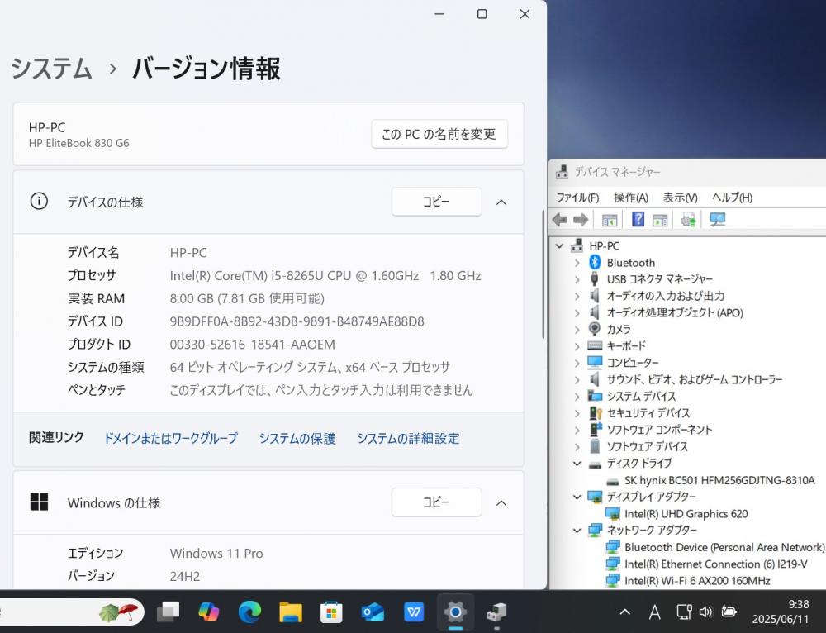
Task: Toggle the action pane toolbar icon
Action: [659, 220]
